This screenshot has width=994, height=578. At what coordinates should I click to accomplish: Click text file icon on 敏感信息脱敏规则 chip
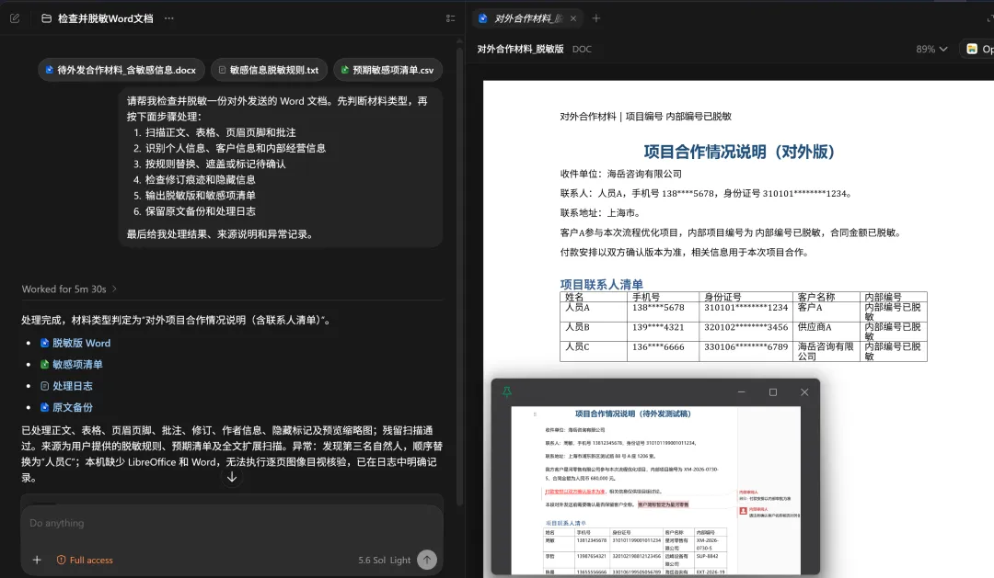[222, 70]
